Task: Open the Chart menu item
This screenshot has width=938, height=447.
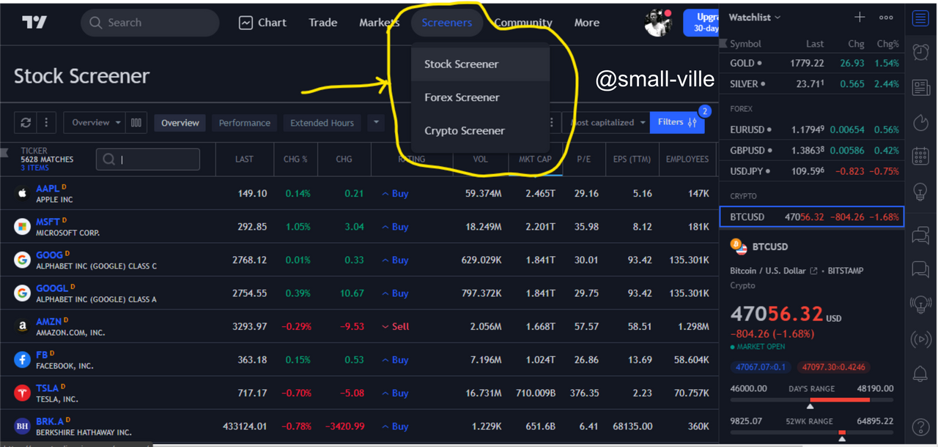Action: 262,23
